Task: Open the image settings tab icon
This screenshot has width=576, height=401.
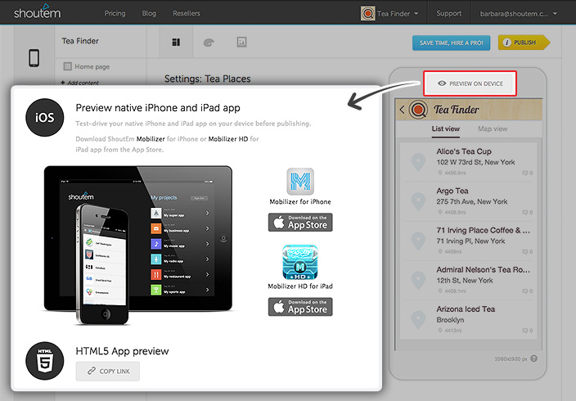Action: point(241,43)
